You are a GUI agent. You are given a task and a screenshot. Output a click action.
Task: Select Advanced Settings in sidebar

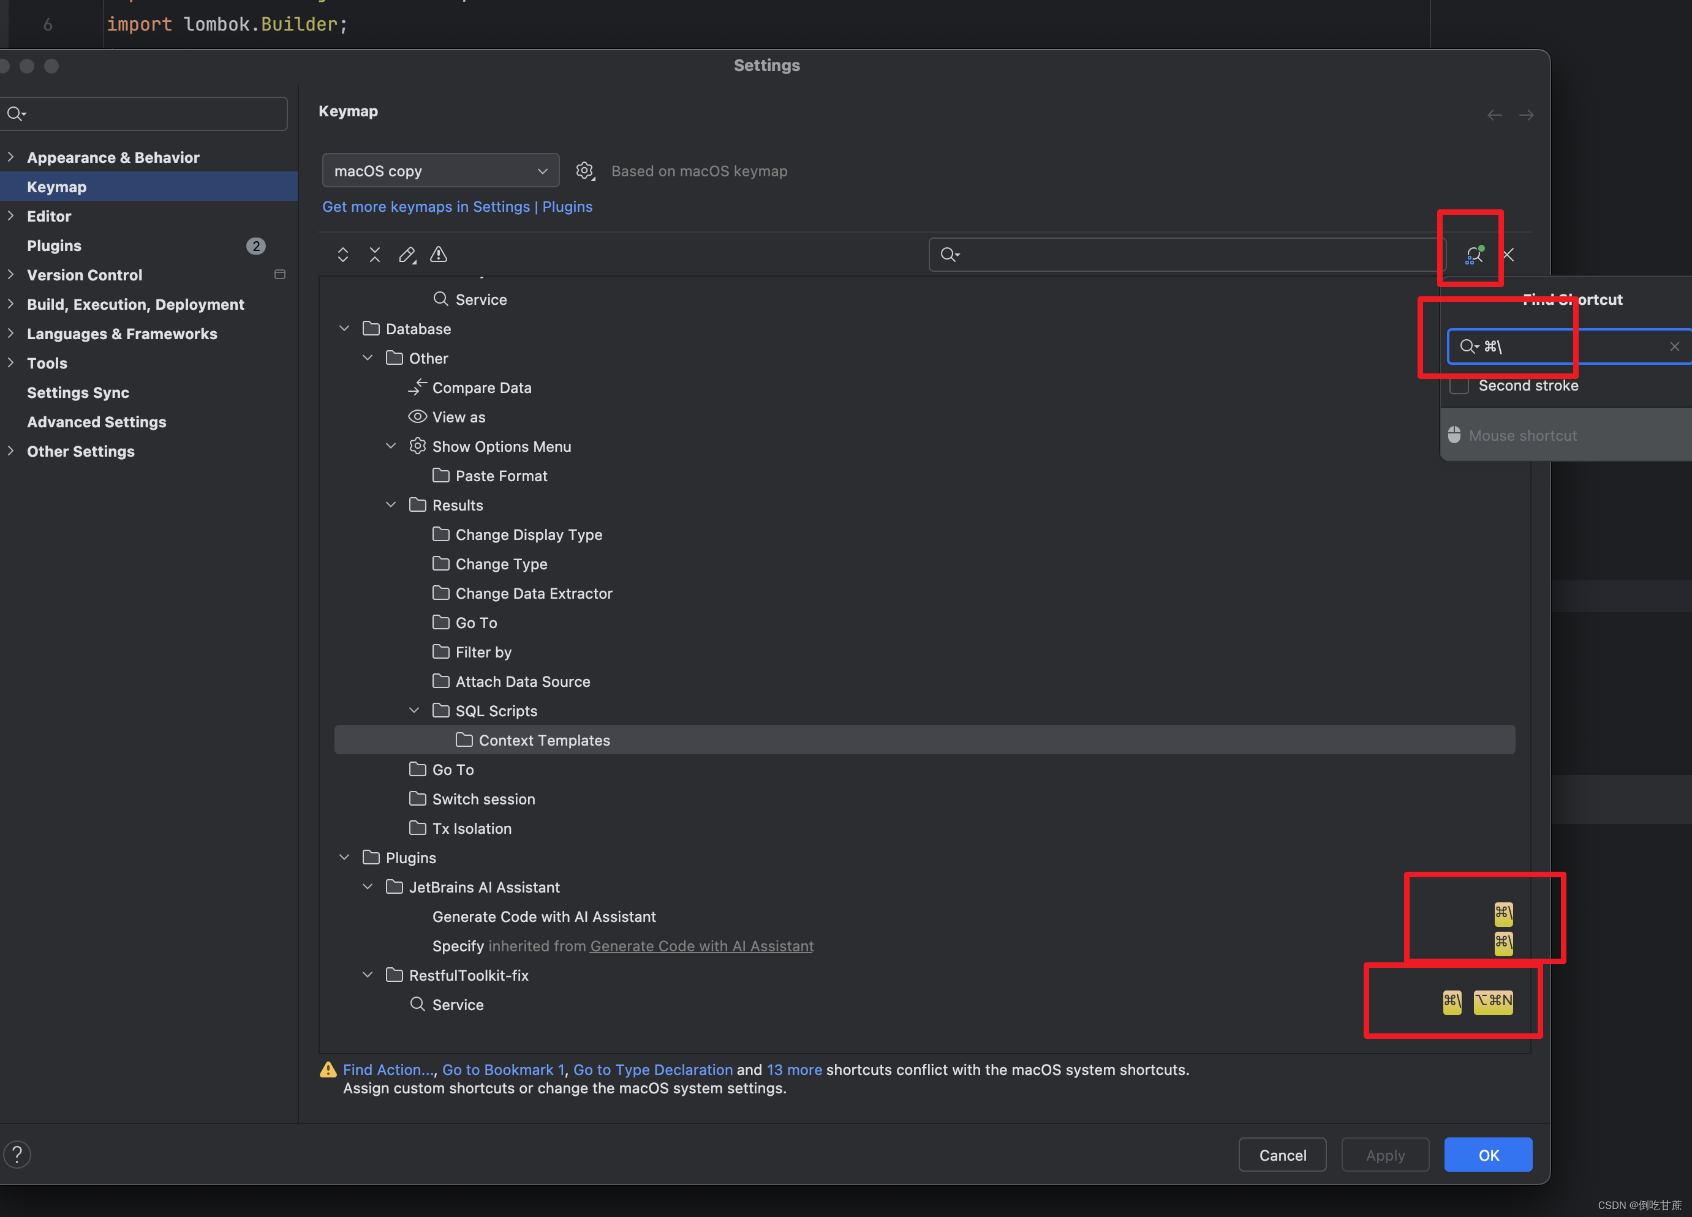pos(96,422)
